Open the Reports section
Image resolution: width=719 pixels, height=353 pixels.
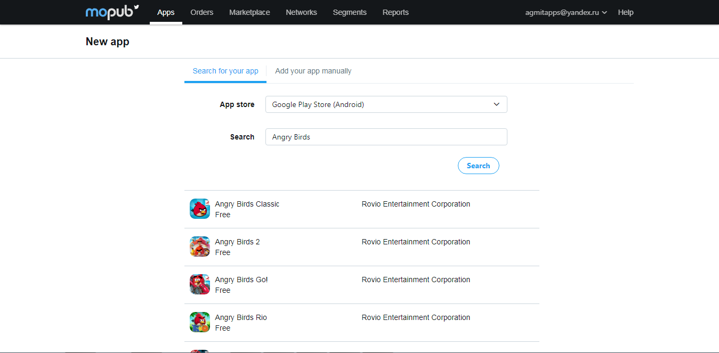(395, 12)
